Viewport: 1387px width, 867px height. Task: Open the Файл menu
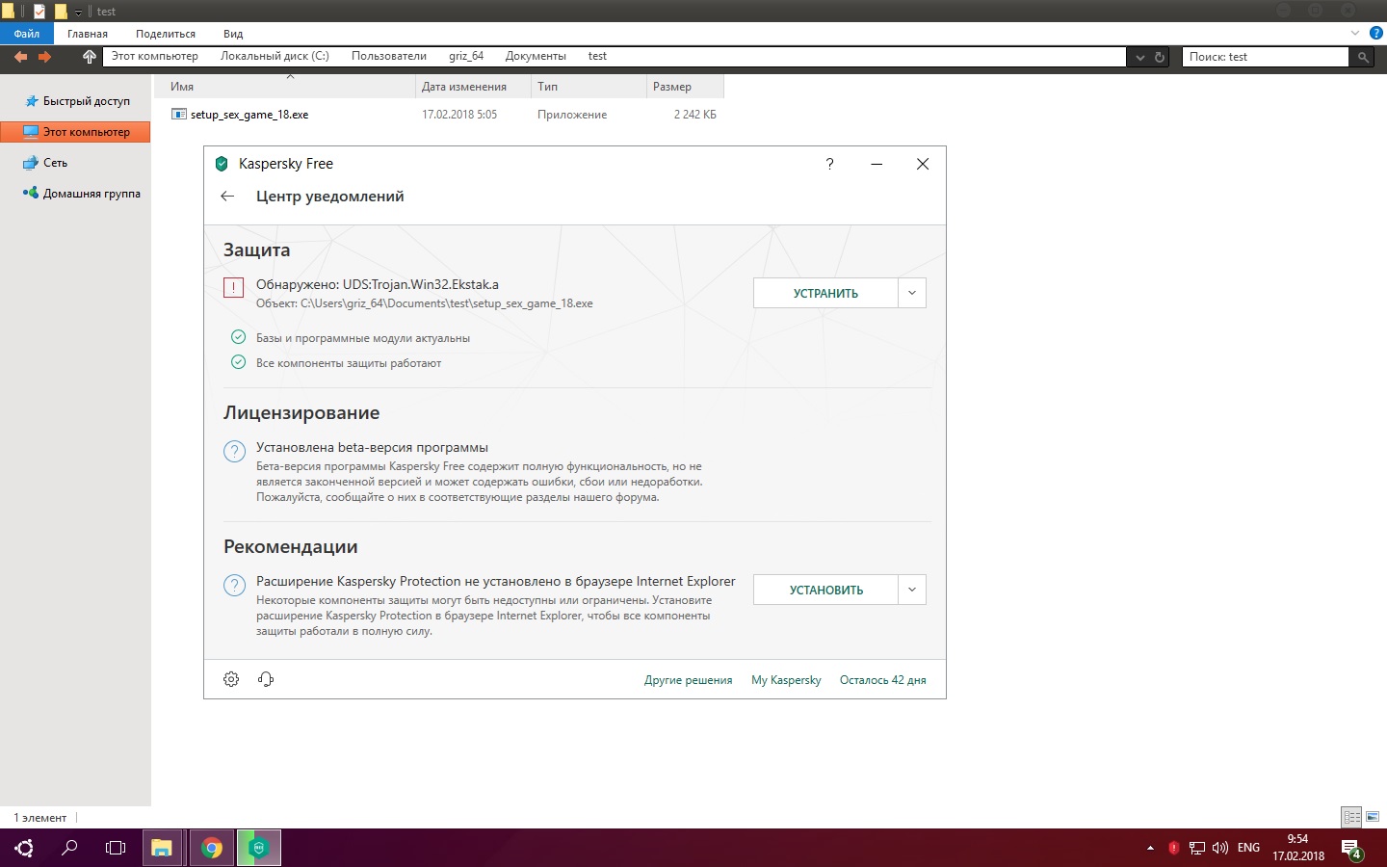(x=27, y=34)
